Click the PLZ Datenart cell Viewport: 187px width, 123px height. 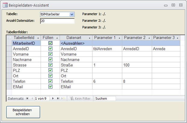76,70
